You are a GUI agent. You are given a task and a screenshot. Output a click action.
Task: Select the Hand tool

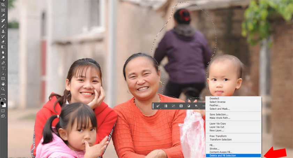click(3, 84)
